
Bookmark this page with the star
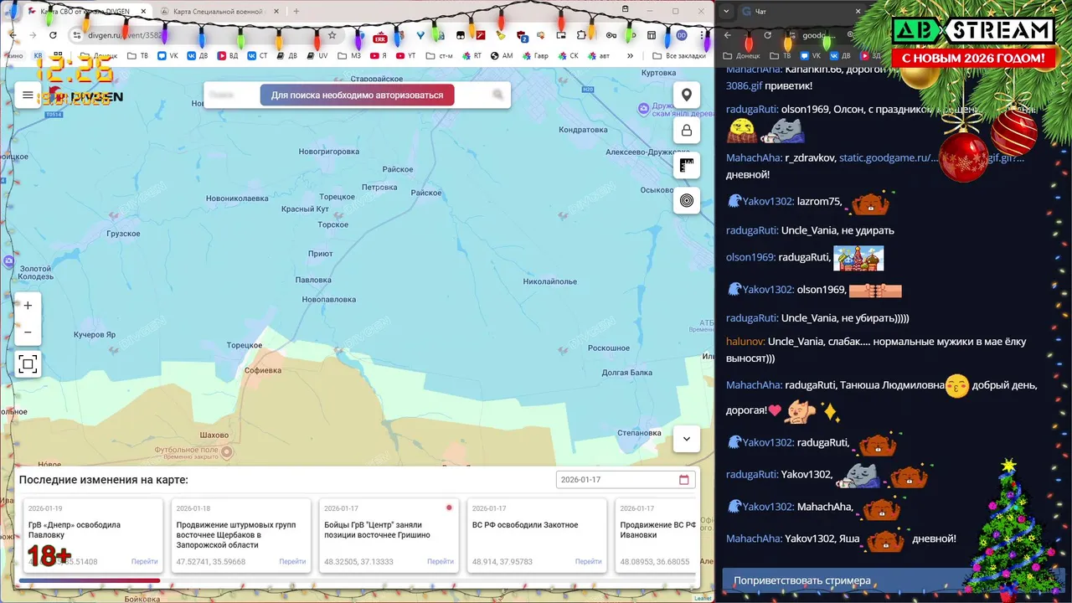(x=332, y=35)
